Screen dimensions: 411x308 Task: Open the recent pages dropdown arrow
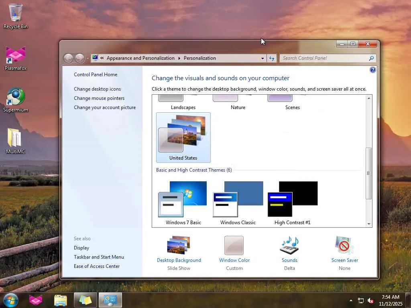pyautogui.click(x=87, y=58)
